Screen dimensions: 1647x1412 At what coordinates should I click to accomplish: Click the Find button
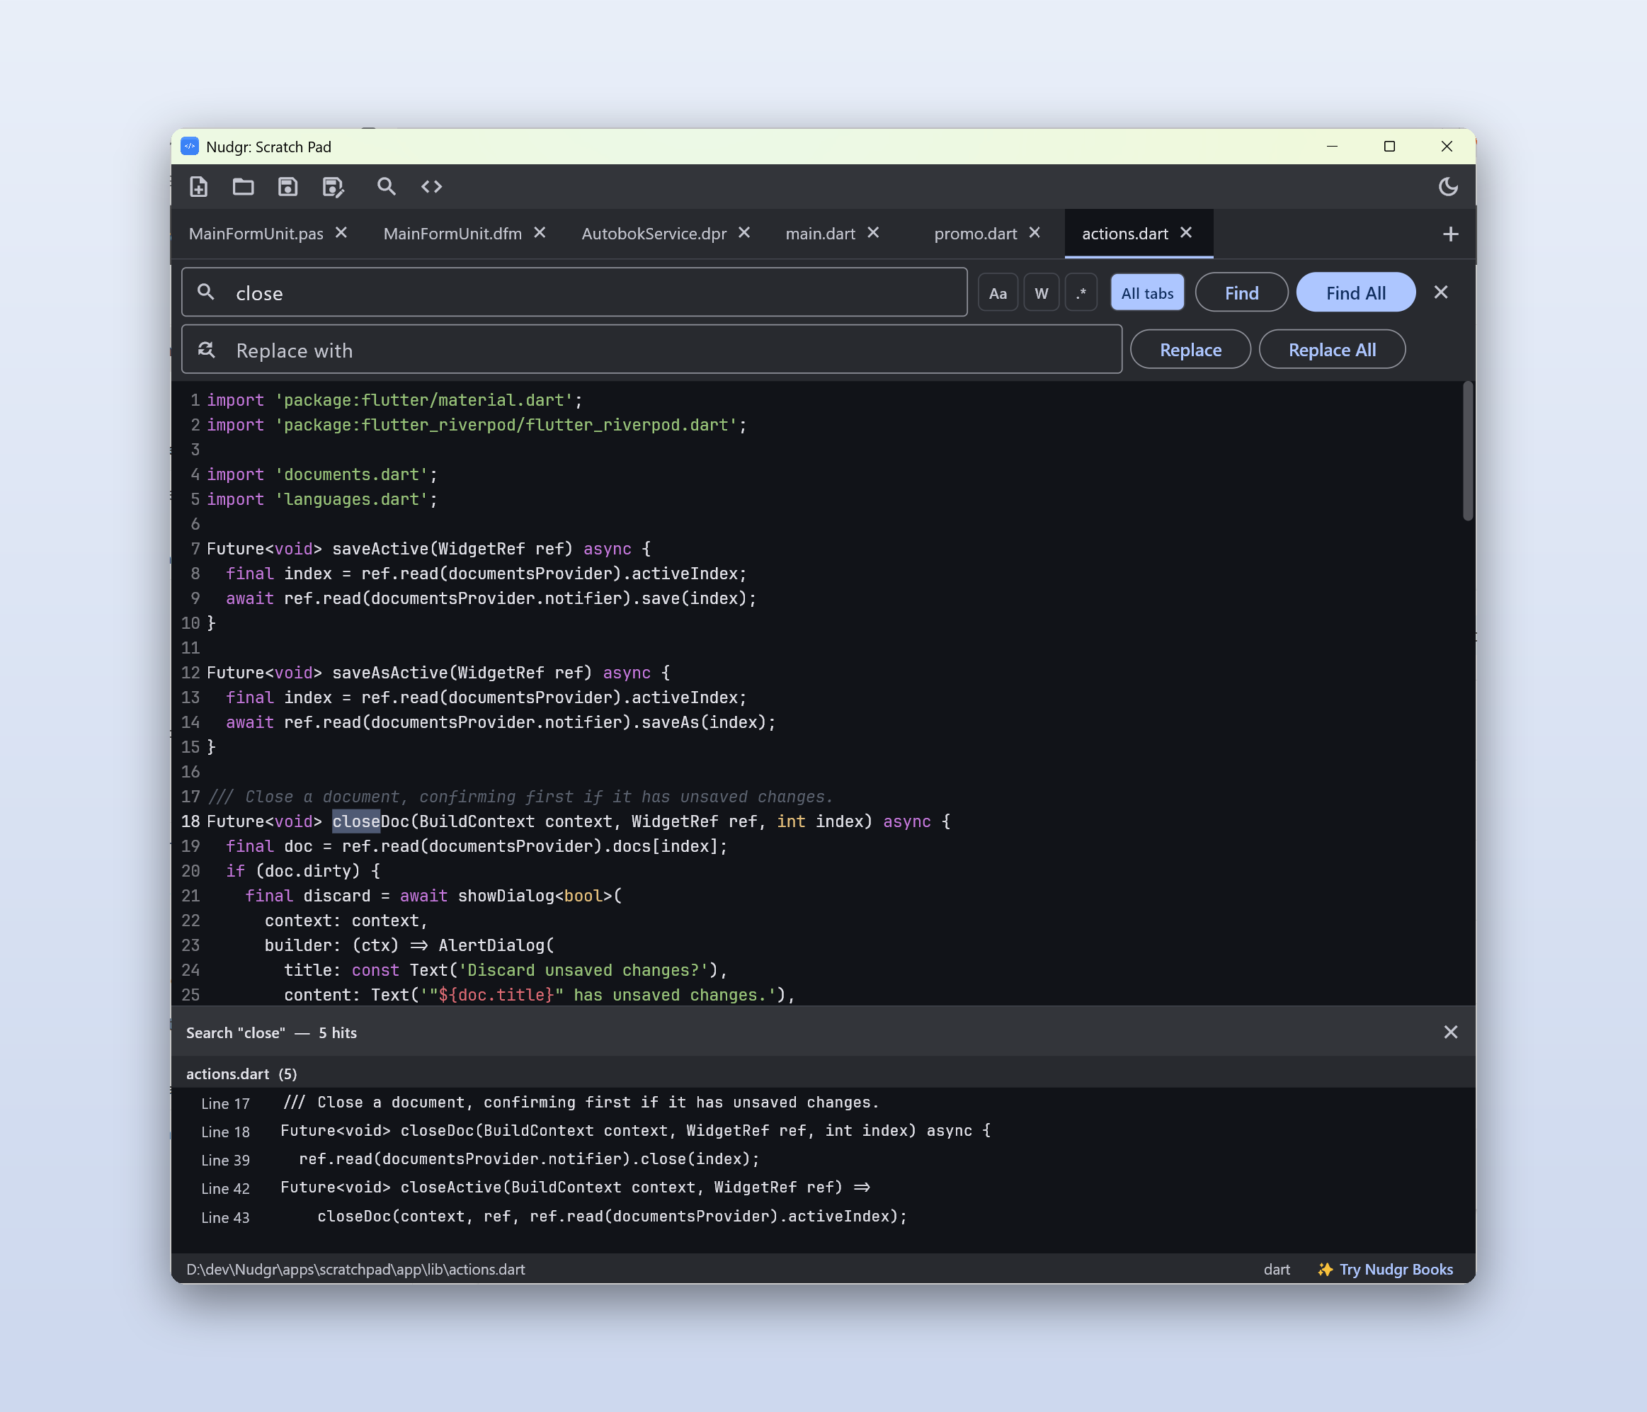click(x=1241, y=292)
